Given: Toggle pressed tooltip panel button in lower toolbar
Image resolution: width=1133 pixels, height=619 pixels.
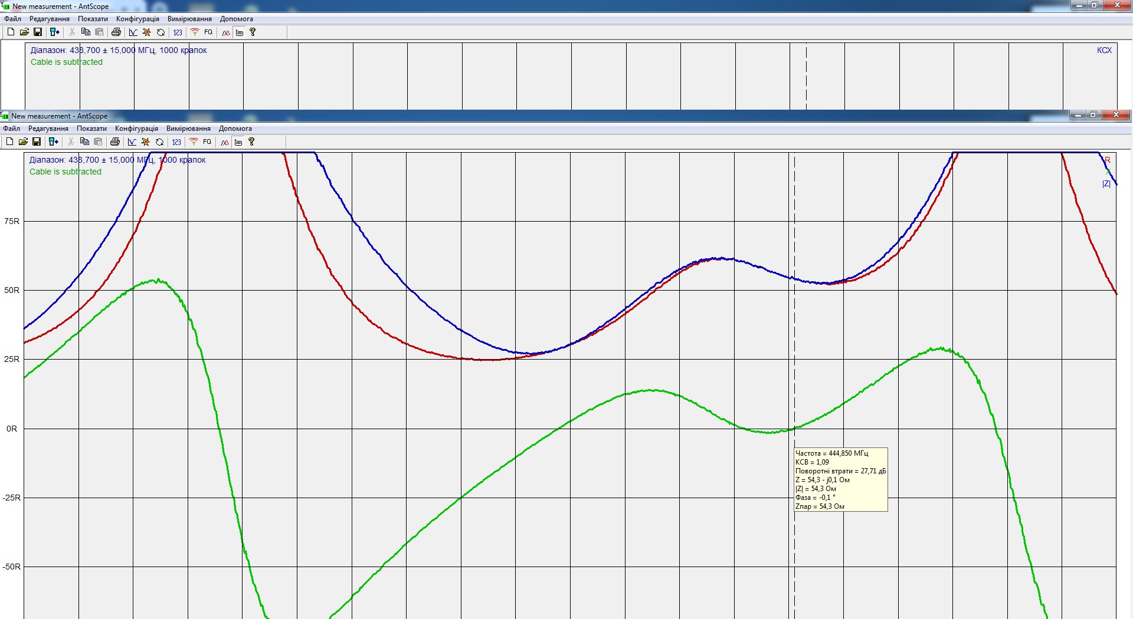Looking at the screenshot, I should pyautogui.click(x=238, y=142).
